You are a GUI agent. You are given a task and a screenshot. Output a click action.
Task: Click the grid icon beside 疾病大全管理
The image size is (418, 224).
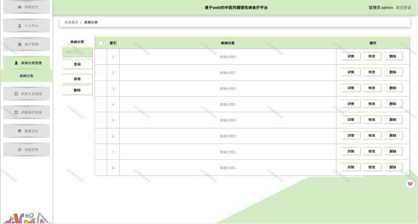16,94
